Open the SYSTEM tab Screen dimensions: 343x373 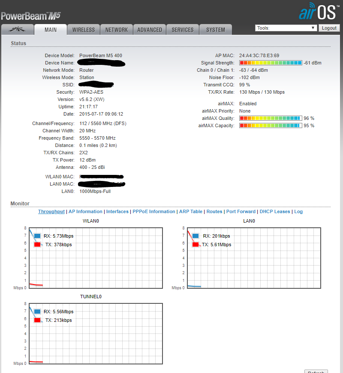tap(215, 30)
